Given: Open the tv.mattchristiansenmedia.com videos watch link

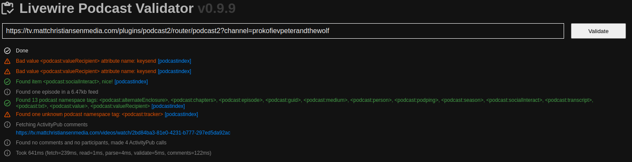Looking at the screenshot, I should [123, 133].
